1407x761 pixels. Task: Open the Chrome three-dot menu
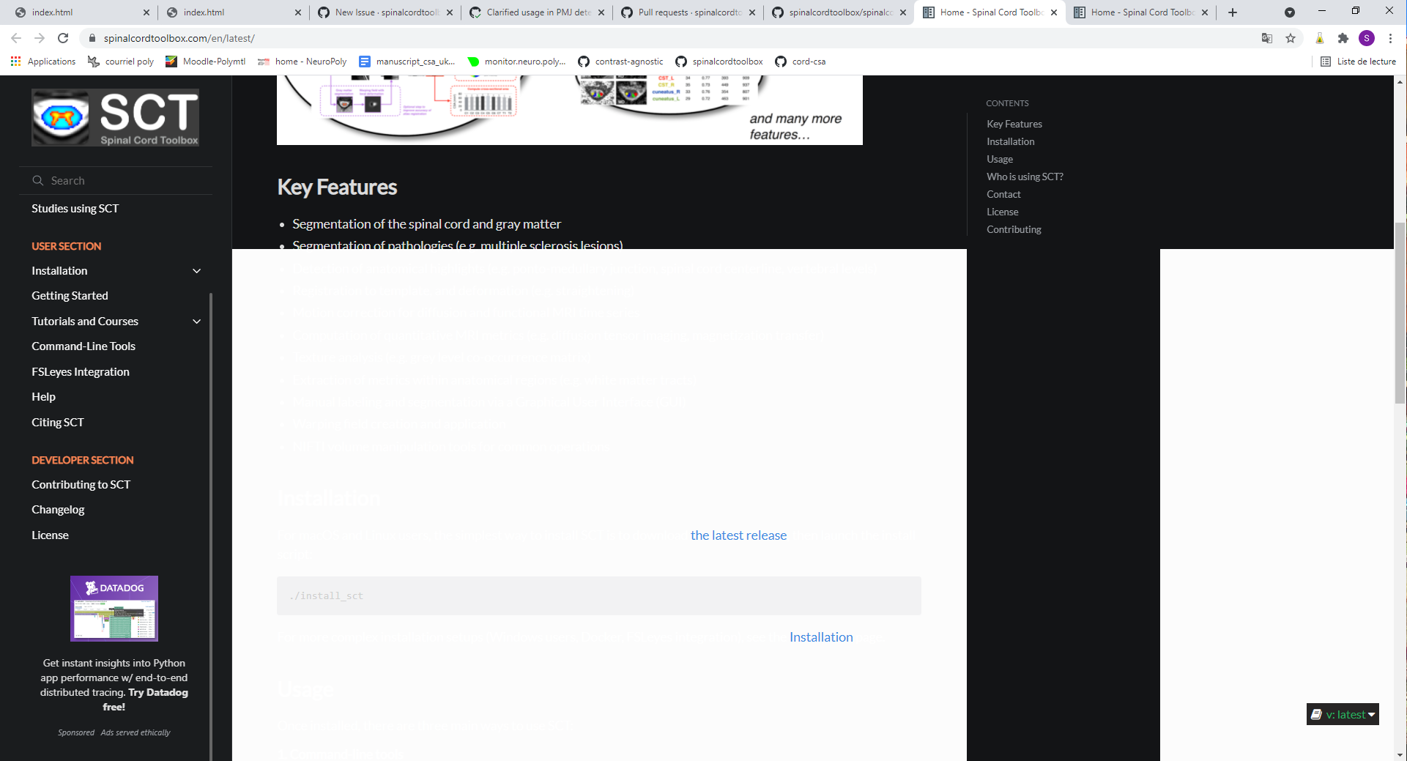(x=1392, y=38)
